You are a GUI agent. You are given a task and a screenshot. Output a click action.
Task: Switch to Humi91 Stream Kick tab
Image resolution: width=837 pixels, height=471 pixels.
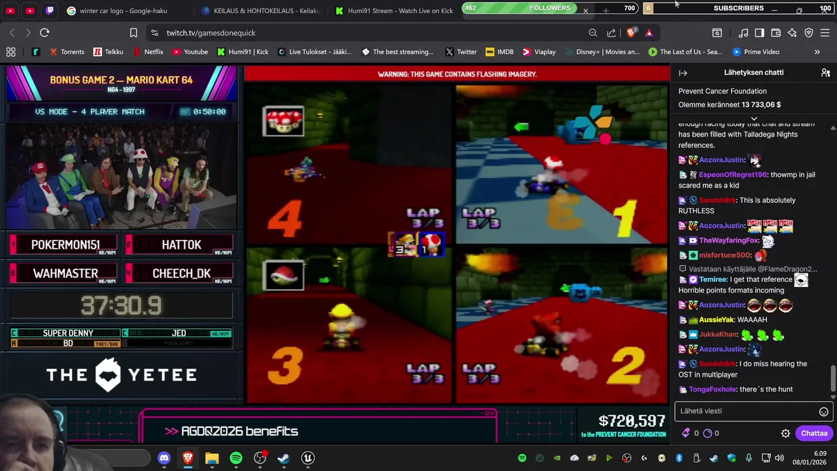(394, 10)
